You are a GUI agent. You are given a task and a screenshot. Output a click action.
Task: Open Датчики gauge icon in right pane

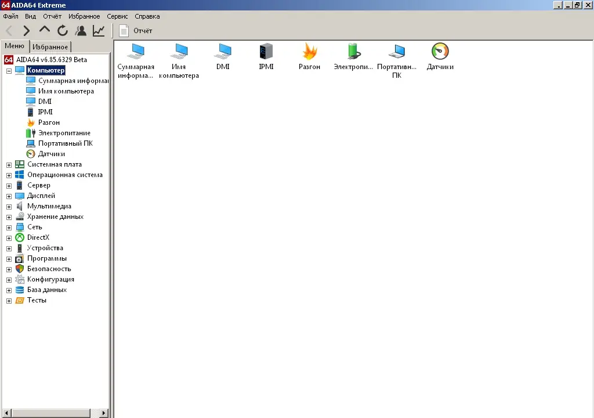440,57
